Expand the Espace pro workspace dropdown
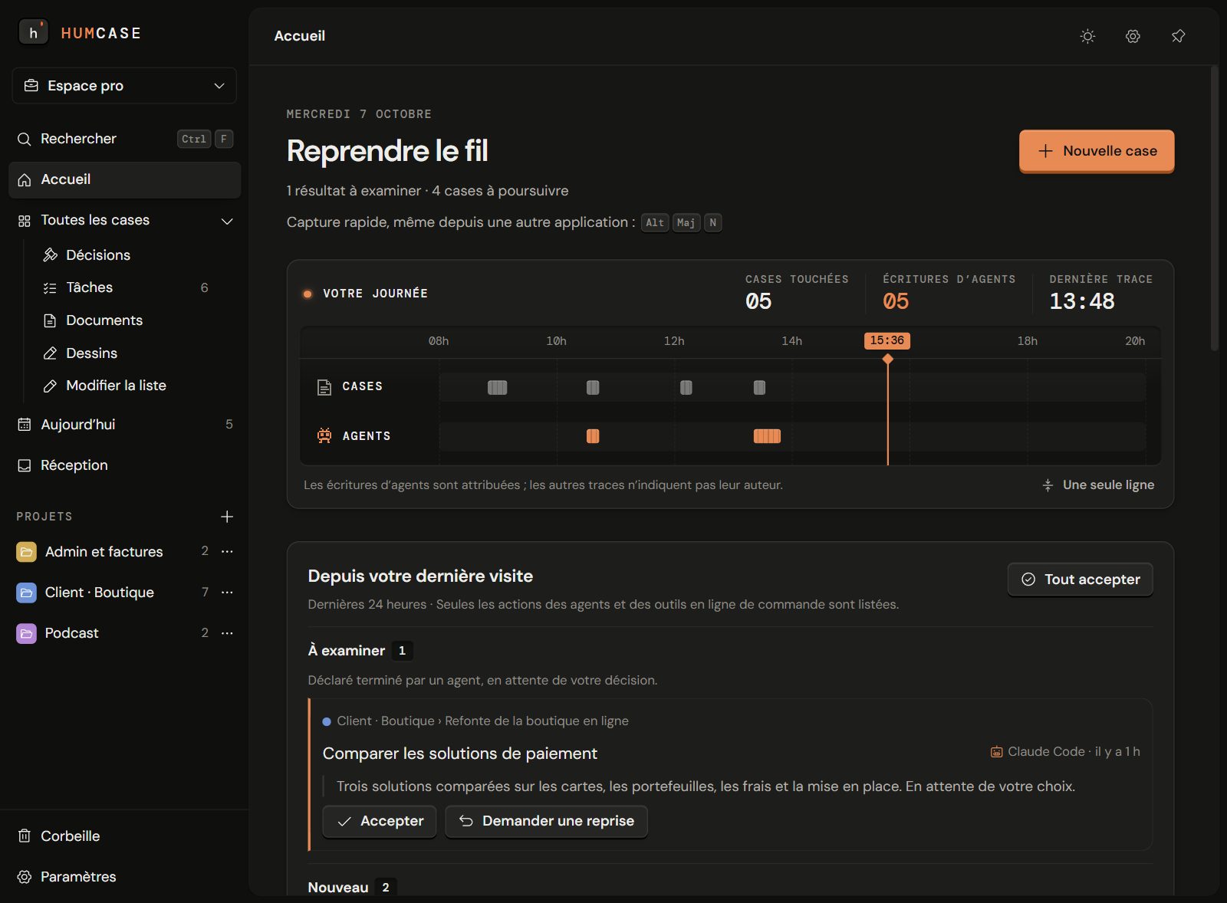Screen dimensions: 1227x903 pyautogui.click(x=124, y=86)
